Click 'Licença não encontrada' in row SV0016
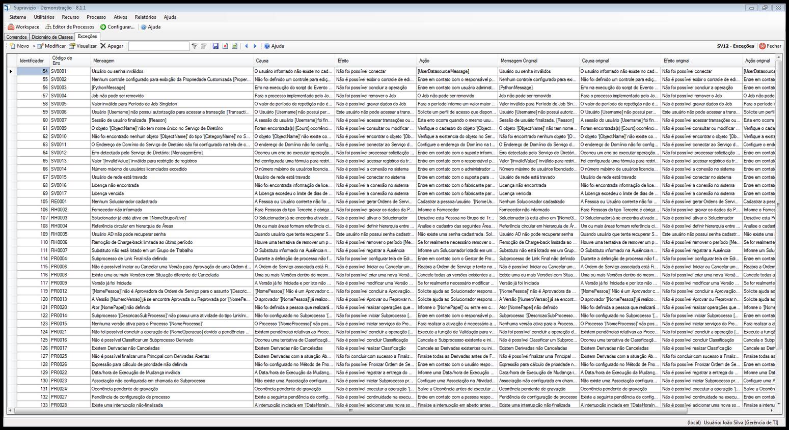 tap(172, 185)
